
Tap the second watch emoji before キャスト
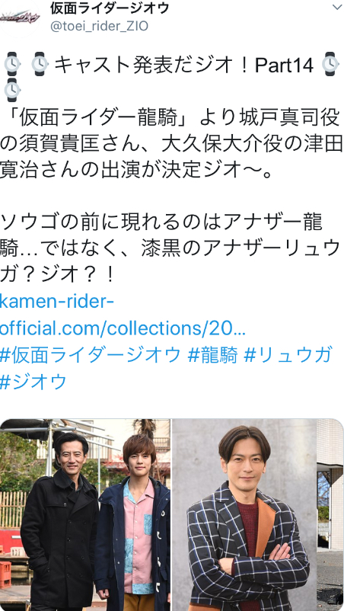(x=40, y=64)
